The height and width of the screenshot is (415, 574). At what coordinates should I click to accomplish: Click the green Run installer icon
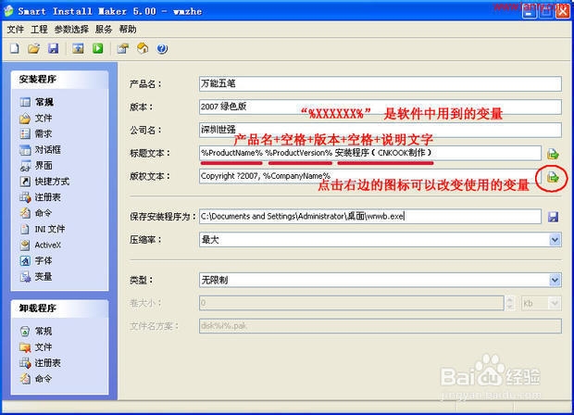(98, 48)
